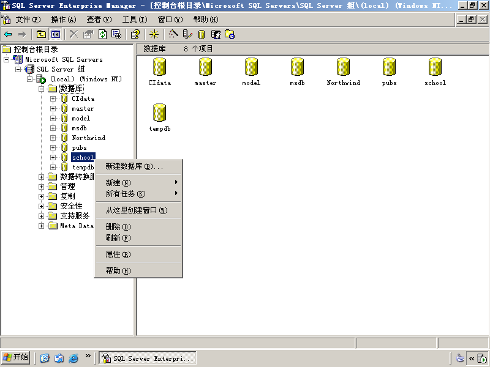Image resolution: width=490 pixels, height=367 pixels.
Task: Click the Export List toolbar icon
Action: pos(116,34)
